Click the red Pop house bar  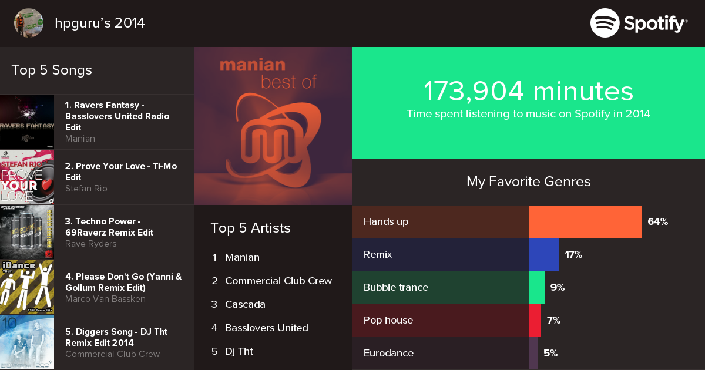(535, 320)
